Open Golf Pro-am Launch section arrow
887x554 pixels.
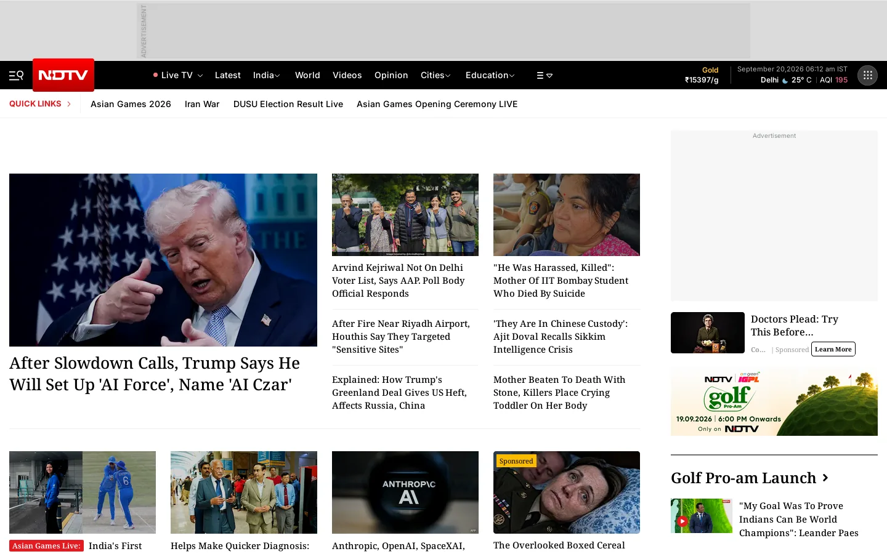[x=825, y=478]
